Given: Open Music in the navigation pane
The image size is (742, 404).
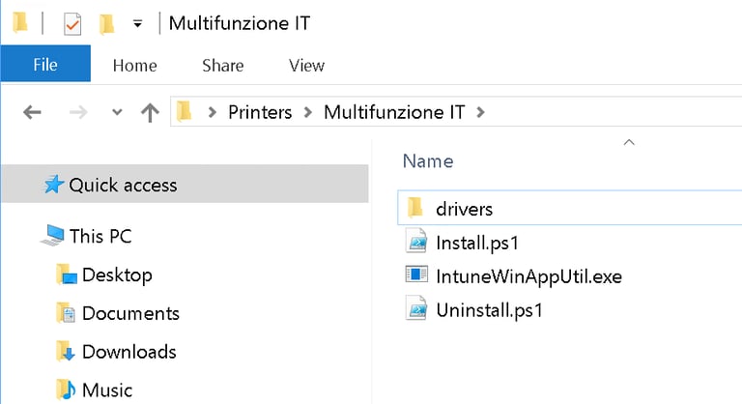Looking at the screenshot, I should (x=107, y=390).
